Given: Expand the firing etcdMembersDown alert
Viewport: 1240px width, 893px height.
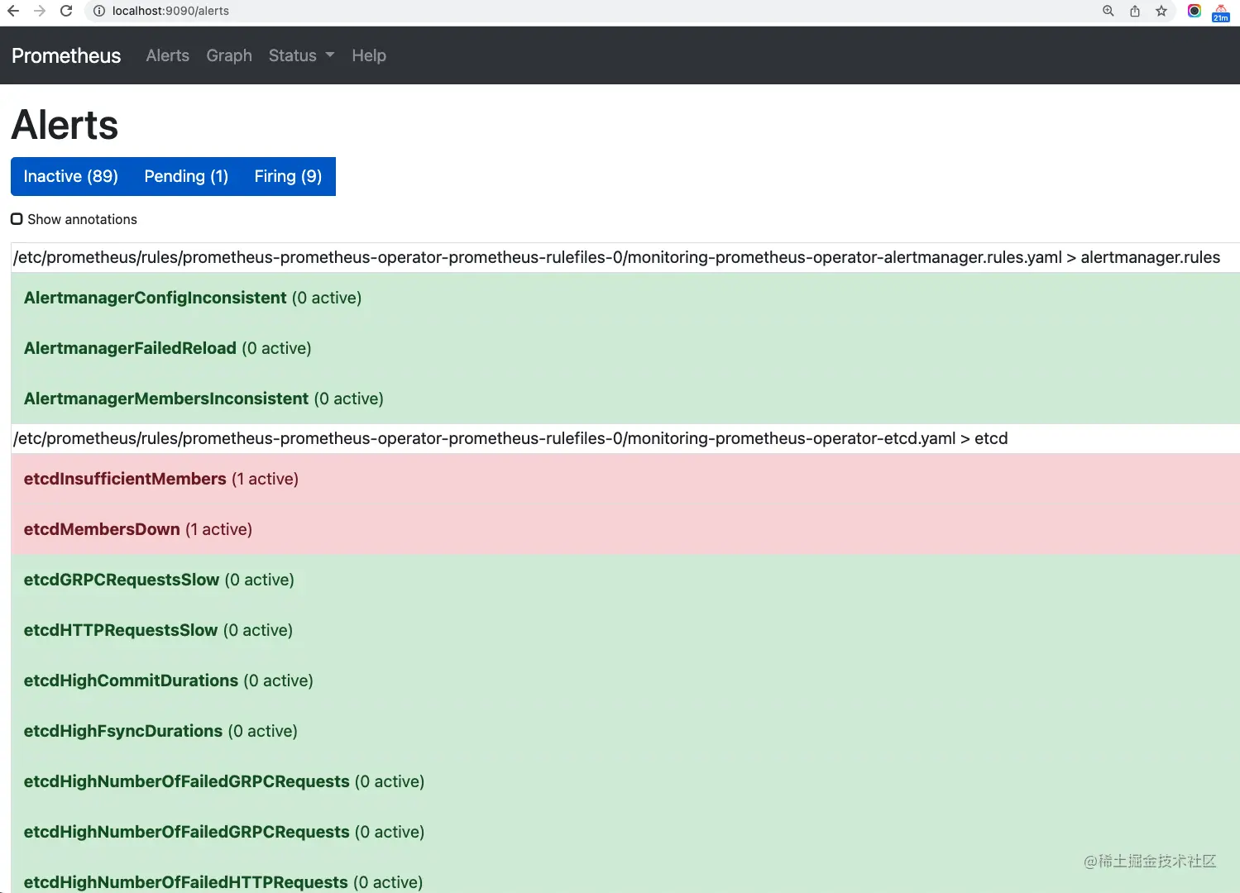Looking at the screenshot, I should 625,529.
